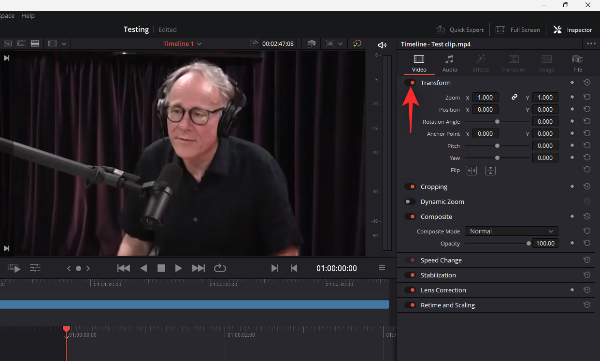Play the clip forward

[x=179, y=268]
